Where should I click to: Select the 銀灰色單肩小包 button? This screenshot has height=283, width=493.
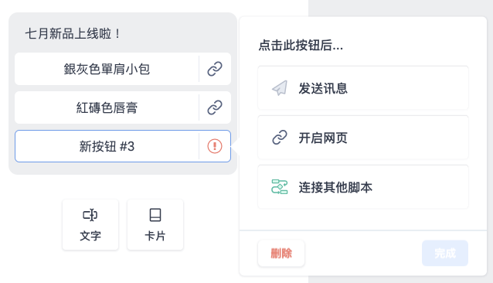point(107,69)
